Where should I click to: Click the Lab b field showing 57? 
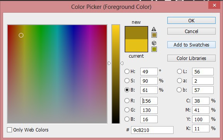click(x=203, y=90)
